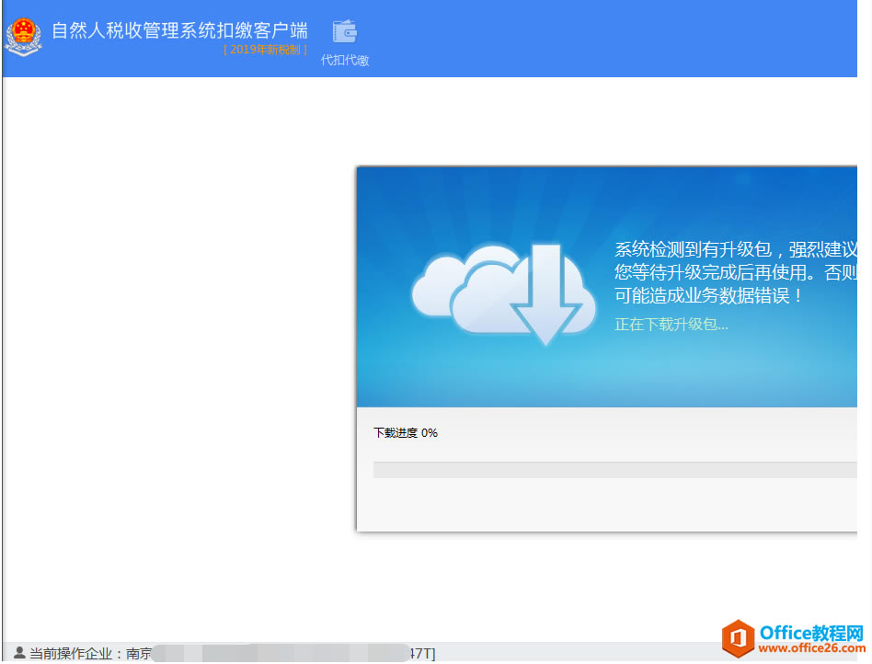
Task: Click the 正在下载升级包... status text
Action: point(671,325)
